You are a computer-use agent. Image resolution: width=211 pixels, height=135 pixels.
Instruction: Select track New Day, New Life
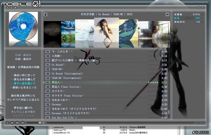tap(106, 118)
